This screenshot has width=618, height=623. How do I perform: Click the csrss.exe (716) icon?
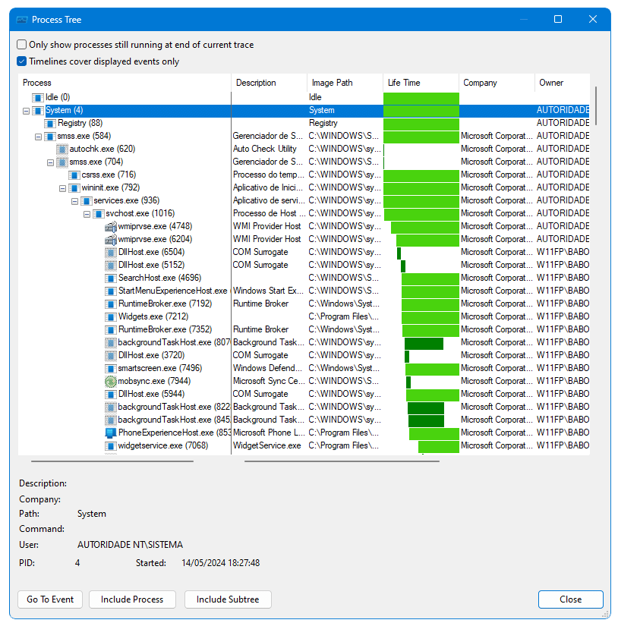point(74,175)
